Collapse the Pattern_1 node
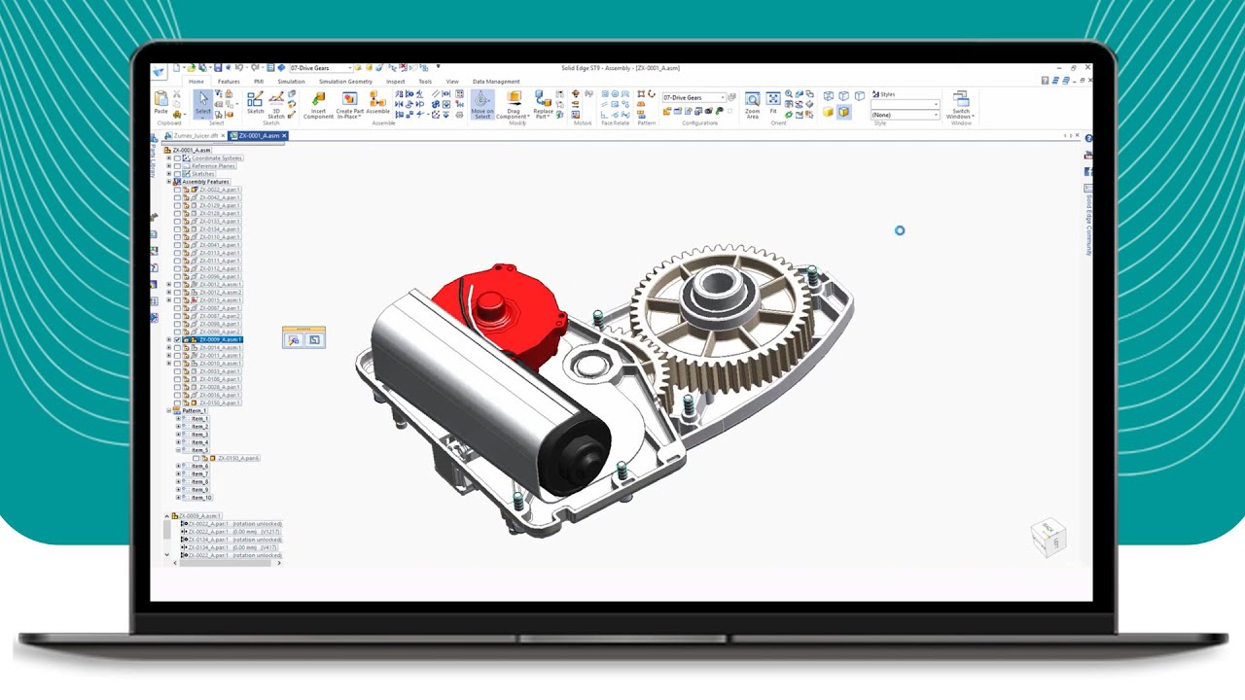This screenshot has width=1245, height=700. 168,410
